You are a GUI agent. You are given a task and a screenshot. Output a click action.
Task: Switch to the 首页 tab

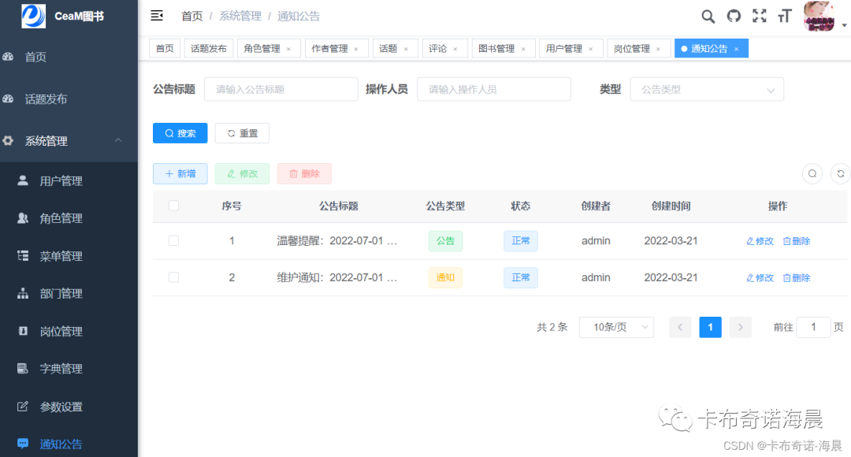165,48
